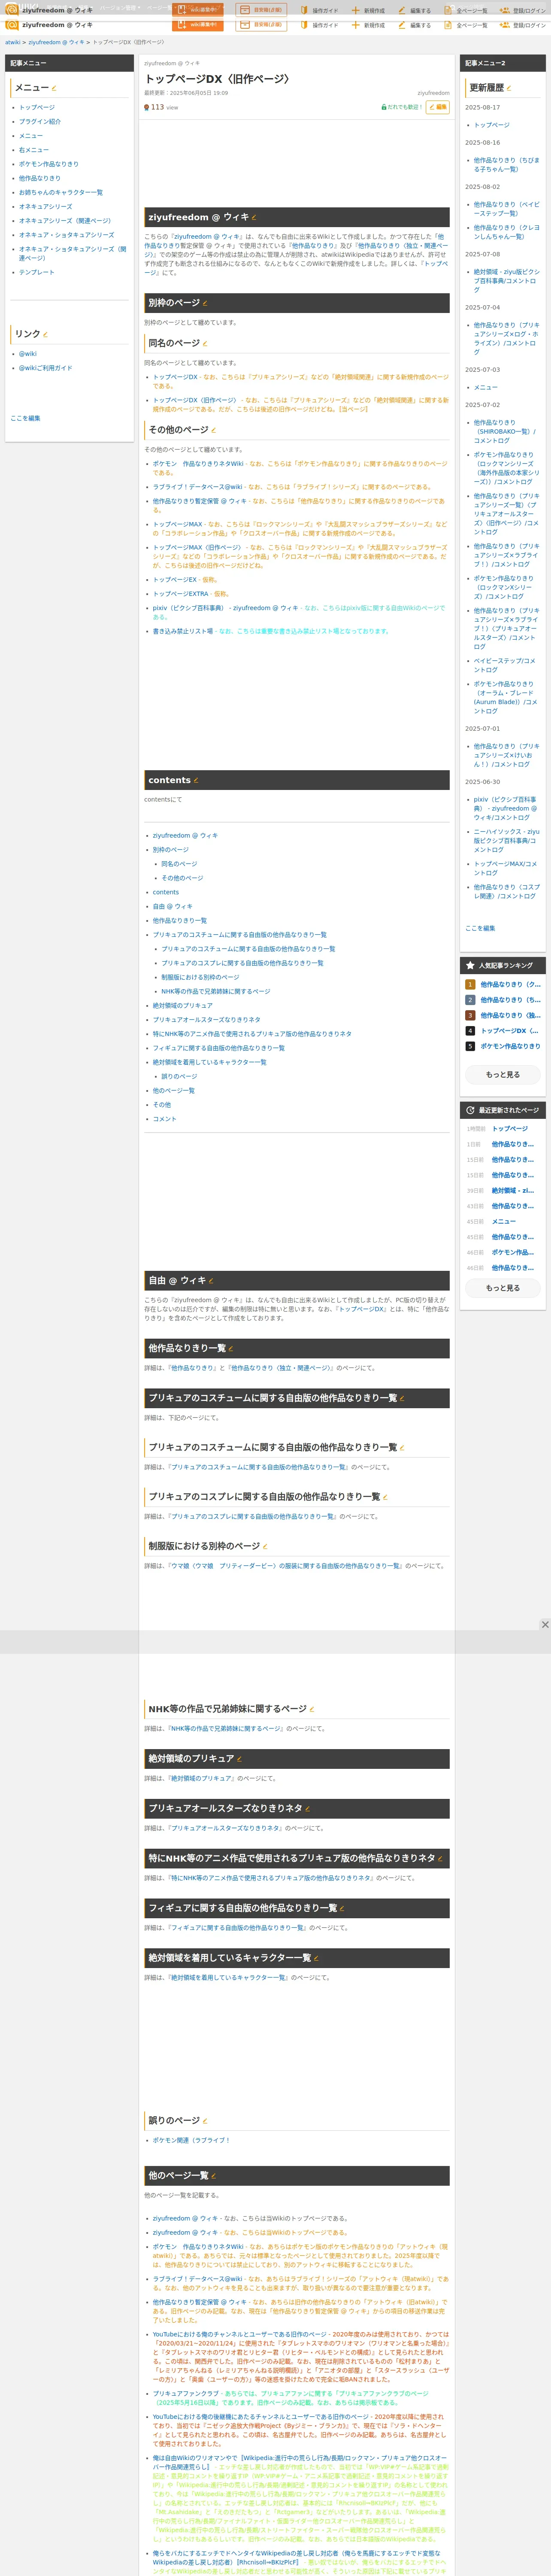551x2576 pixels.
Task: Open ニーハイソックス - ziyu版ピクシブ百科事典 comment log link
Action: [x=506, y=841]
